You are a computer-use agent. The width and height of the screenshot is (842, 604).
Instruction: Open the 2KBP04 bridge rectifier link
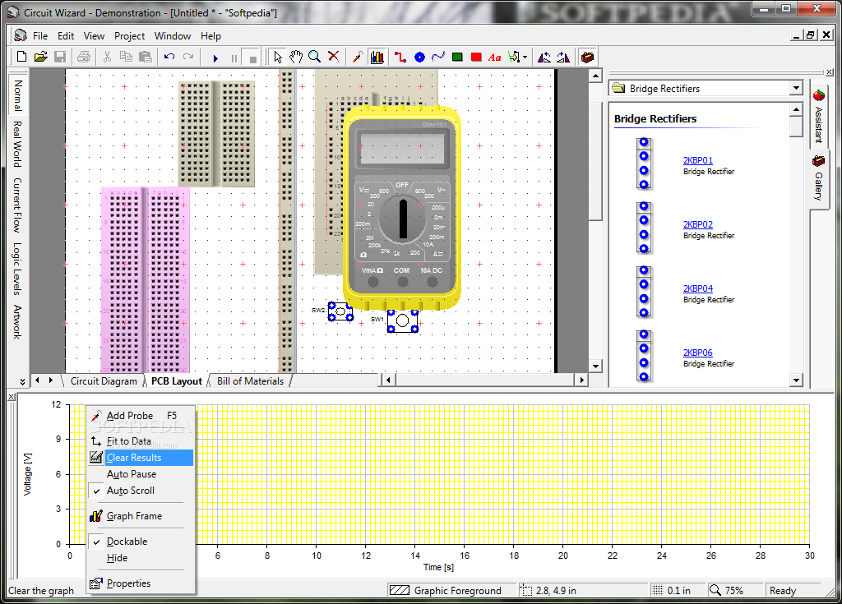[x=697, y=288]
